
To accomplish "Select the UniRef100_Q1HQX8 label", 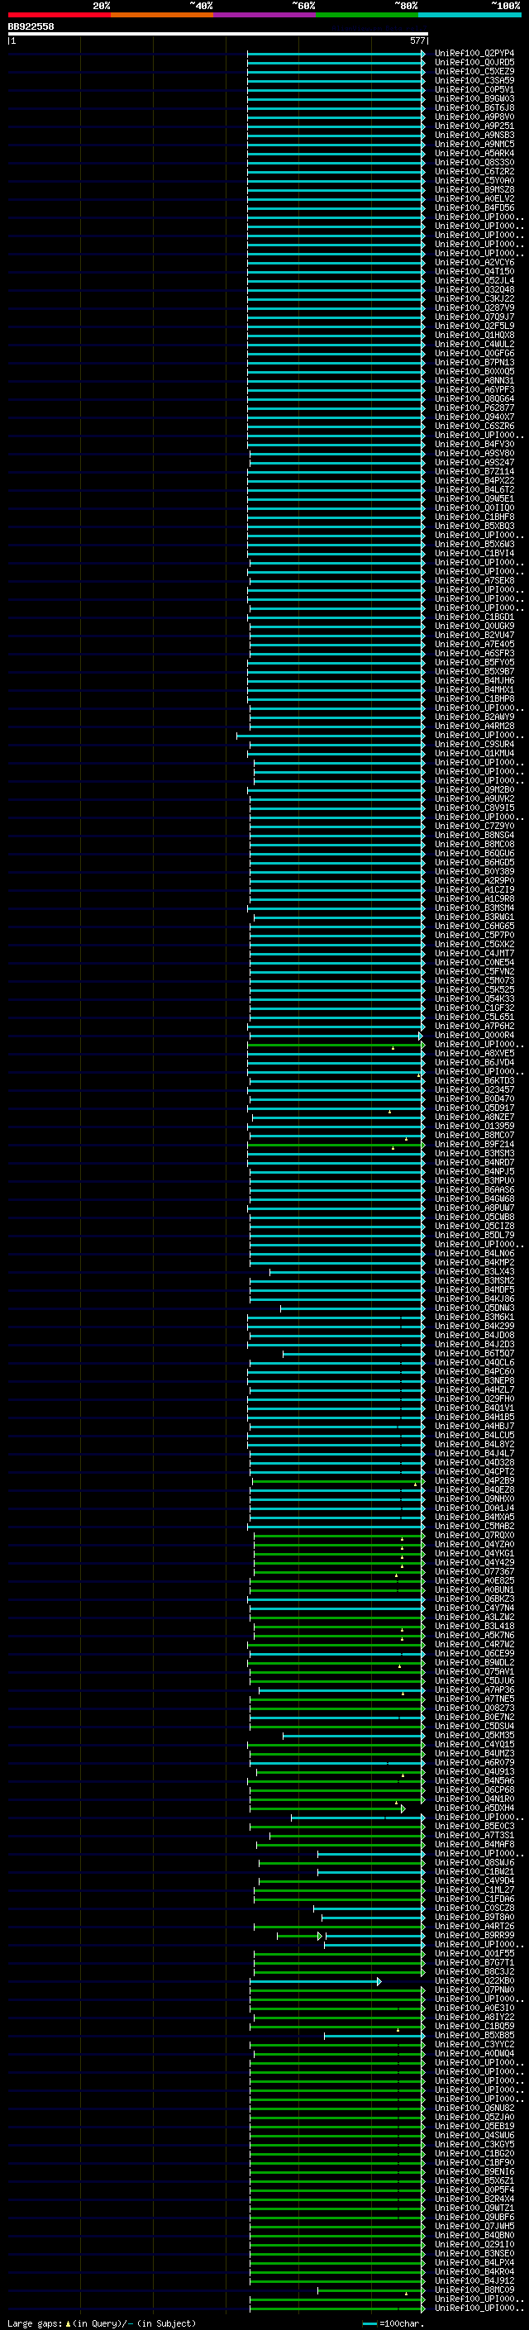I will [x=474, y=335].
